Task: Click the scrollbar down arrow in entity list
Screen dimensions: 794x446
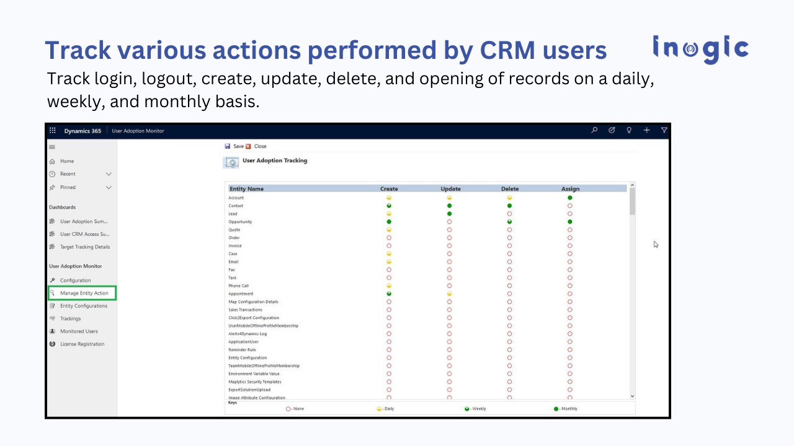Action: click(633, 396)
